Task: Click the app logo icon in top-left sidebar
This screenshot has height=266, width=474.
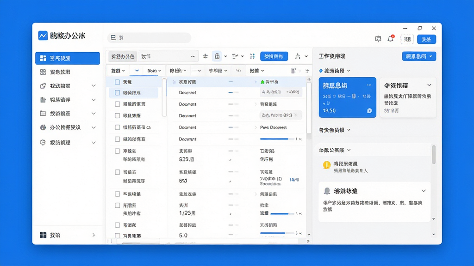Action: coord(43,36)
